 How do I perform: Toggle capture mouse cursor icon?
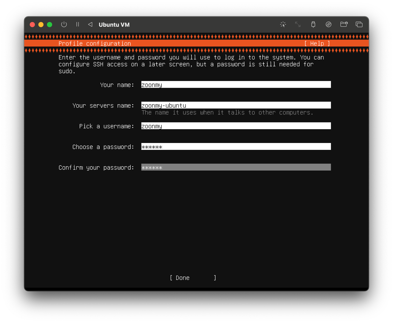pyautogui.click(x=283, y=24)
